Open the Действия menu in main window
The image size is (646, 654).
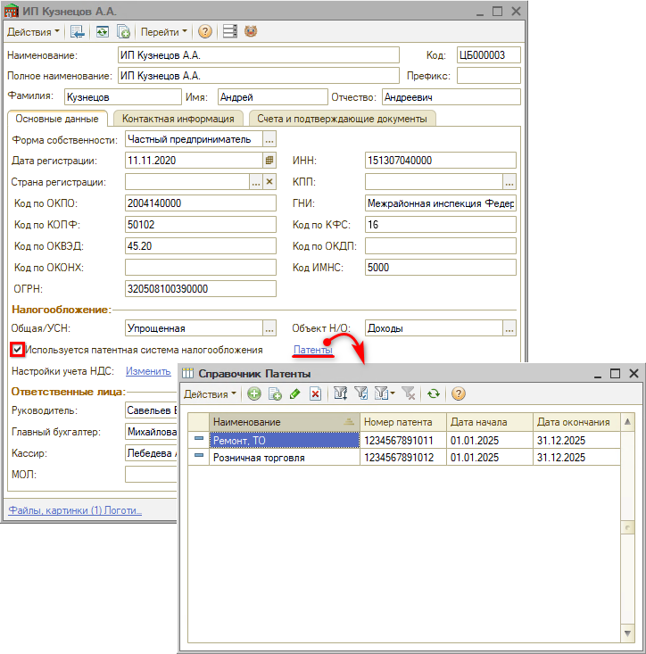point(33,31)
